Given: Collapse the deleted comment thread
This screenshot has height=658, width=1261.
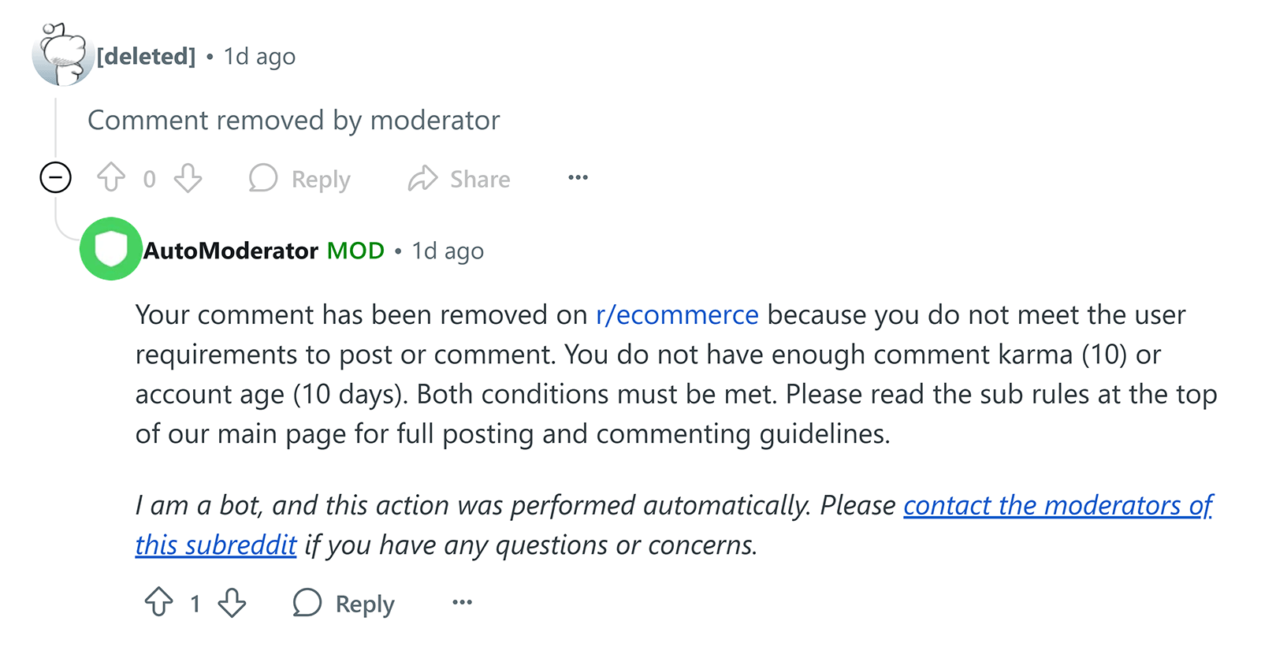Looking at the screenshot, I should pyautogui.click(x=55, y=179).
